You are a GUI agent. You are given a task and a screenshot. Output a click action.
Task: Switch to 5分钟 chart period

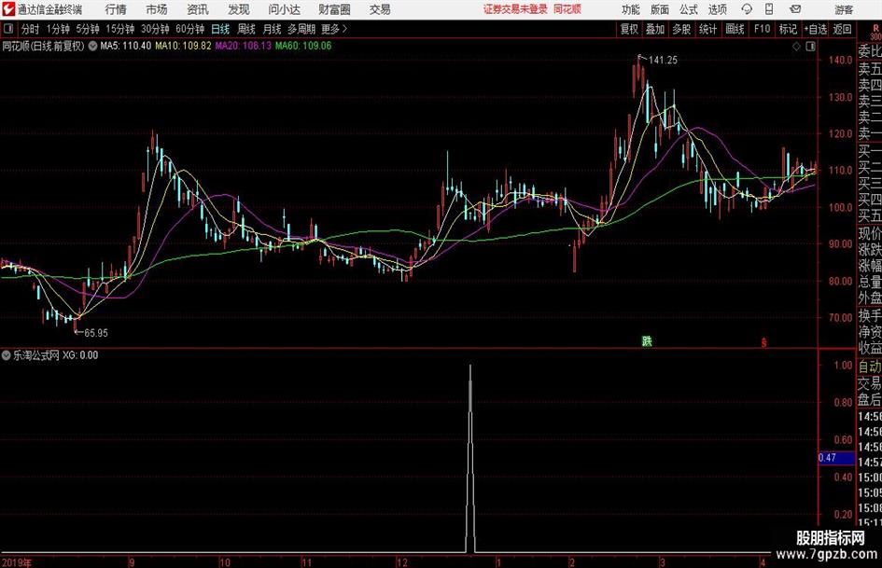(87, 29)
